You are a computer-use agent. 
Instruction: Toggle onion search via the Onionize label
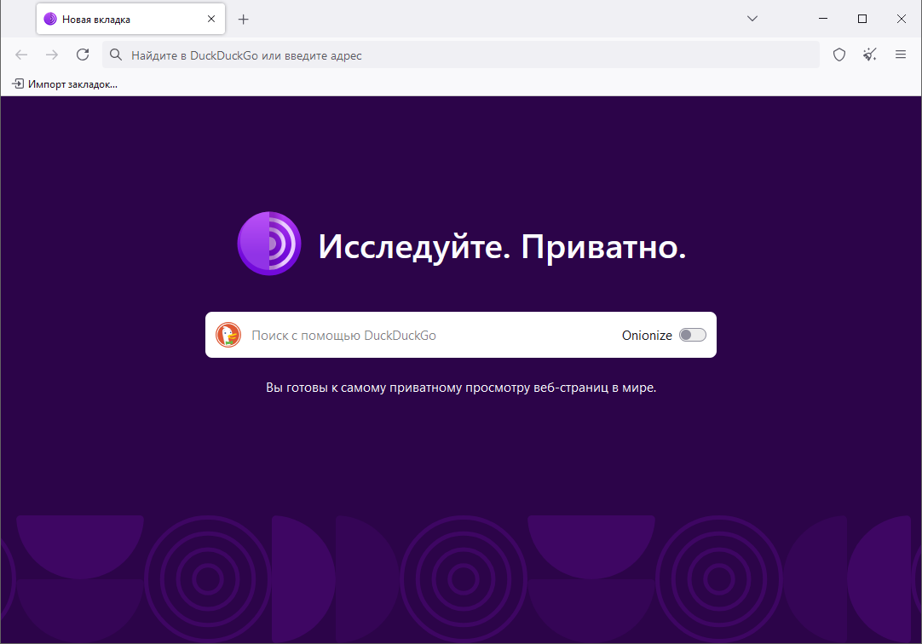click(647, 335)
